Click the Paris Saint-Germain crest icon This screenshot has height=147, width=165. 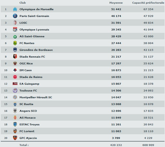15,16
